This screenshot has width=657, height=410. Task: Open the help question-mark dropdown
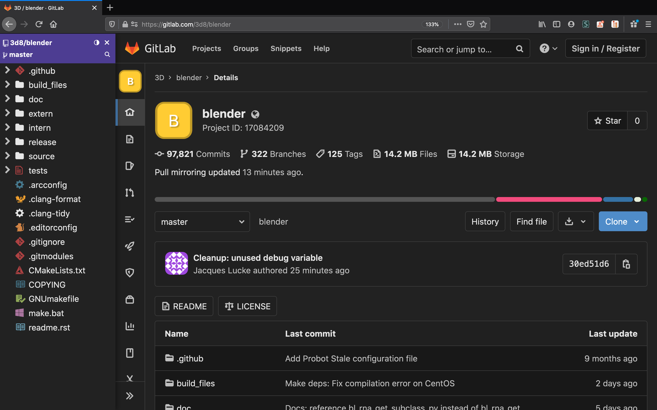[548, 48]
